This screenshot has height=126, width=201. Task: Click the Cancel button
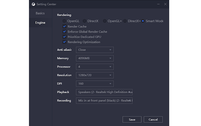click(x=153, y=119)
